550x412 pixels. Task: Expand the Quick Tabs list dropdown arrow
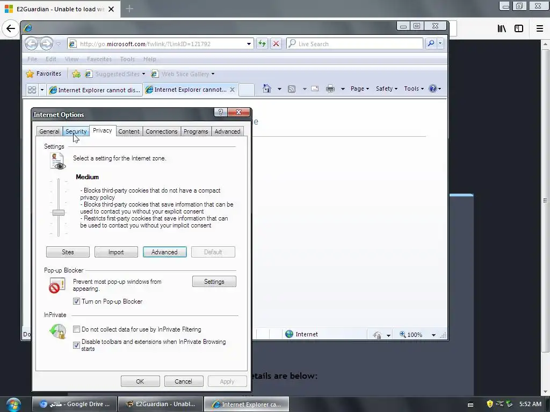point(42,90)
